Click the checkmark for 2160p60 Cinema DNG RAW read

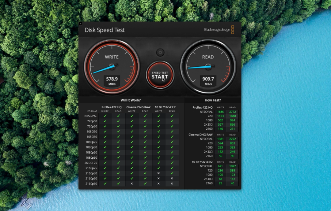tap(145, 183)
